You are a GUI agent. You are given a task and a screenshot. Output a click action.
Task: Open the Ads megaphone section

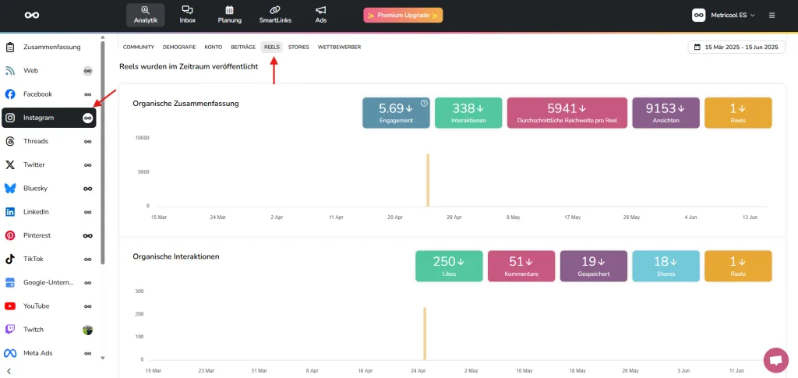[321, 14]
